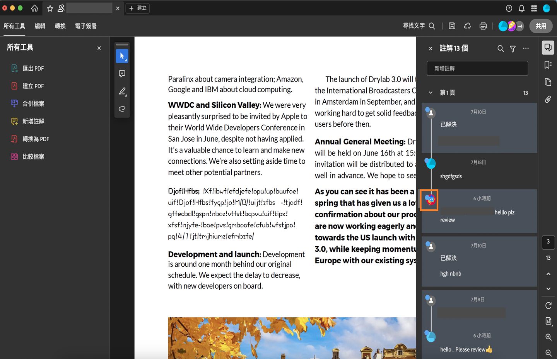Click the 新增註解 input field
Viewport: 557px width, 359px height.
477,68
